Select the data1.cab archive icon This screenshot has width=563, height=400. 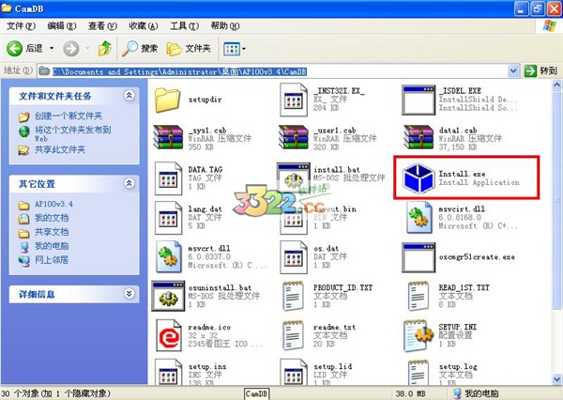coord(418,138)
